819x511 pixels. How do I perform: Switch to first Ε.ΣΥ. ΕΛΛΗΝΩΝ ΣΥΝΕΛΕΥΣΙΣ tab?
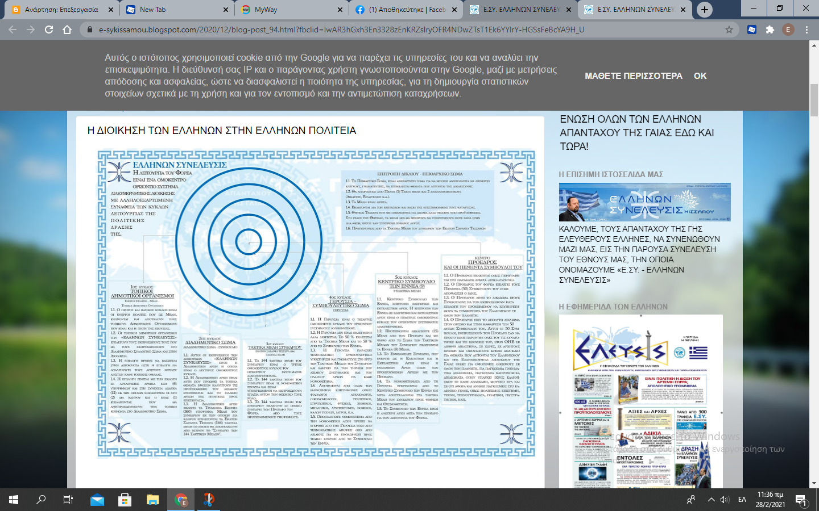[x=520, y=10]
